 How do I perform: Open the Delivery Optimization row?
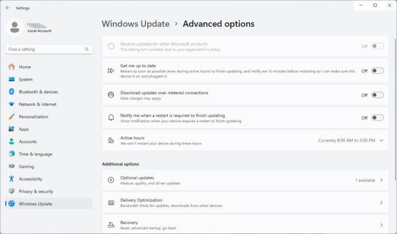[x=245, y=202]
